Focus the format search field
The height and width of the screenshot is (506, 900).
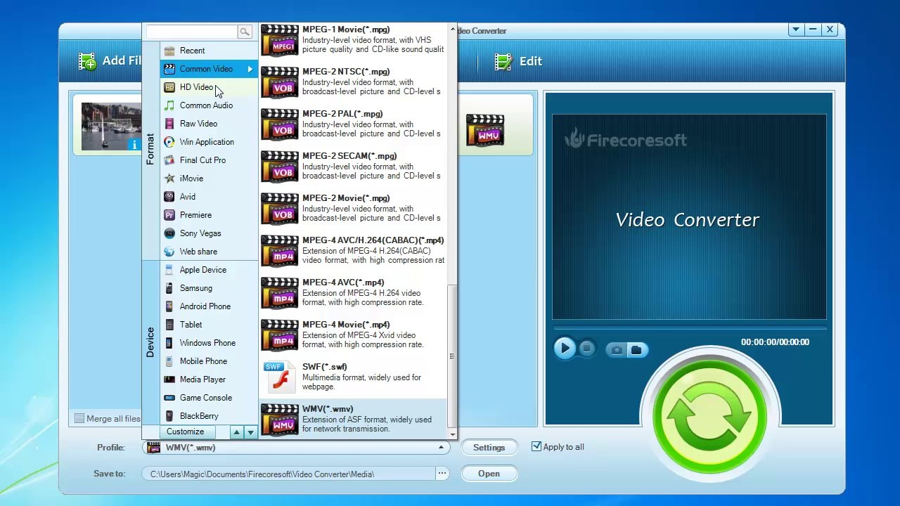pyautogui.click(x=192, y=32)
